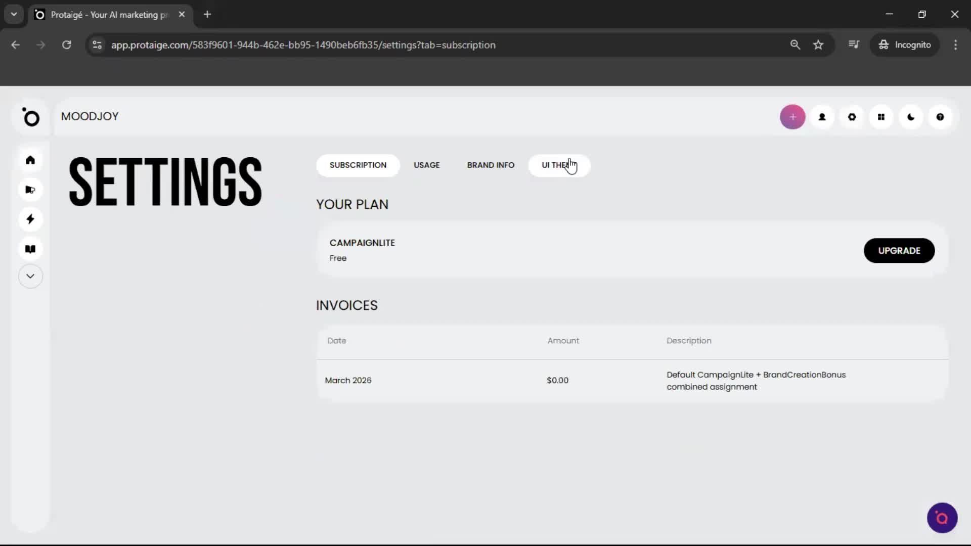Open the lightning quick-actions icon in sidebar
The width and height of the screenshot is (971, 546).
[x=30, y=219]
